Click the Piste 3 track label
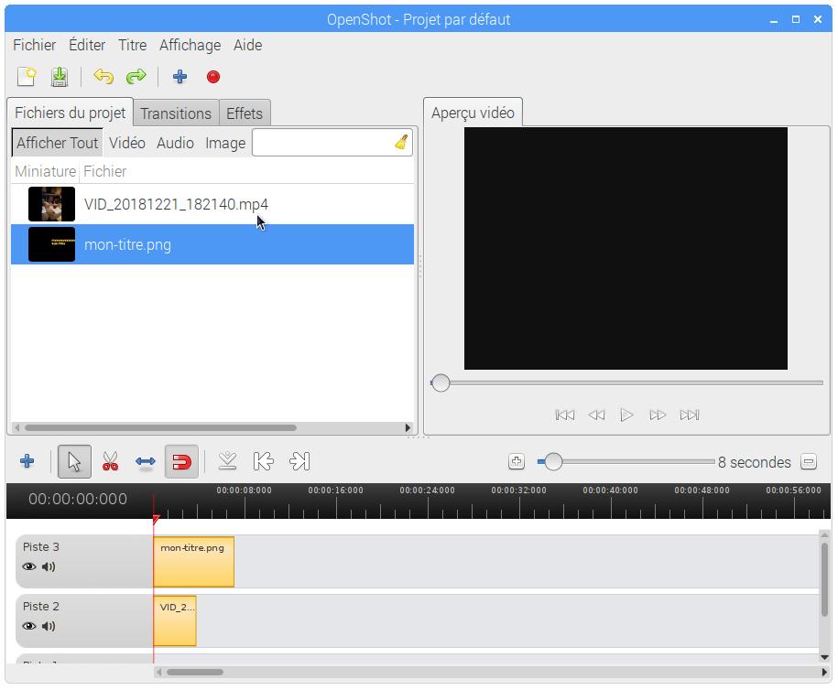Image resolution: width=838 pixels, height=690 pixels. 41,547
